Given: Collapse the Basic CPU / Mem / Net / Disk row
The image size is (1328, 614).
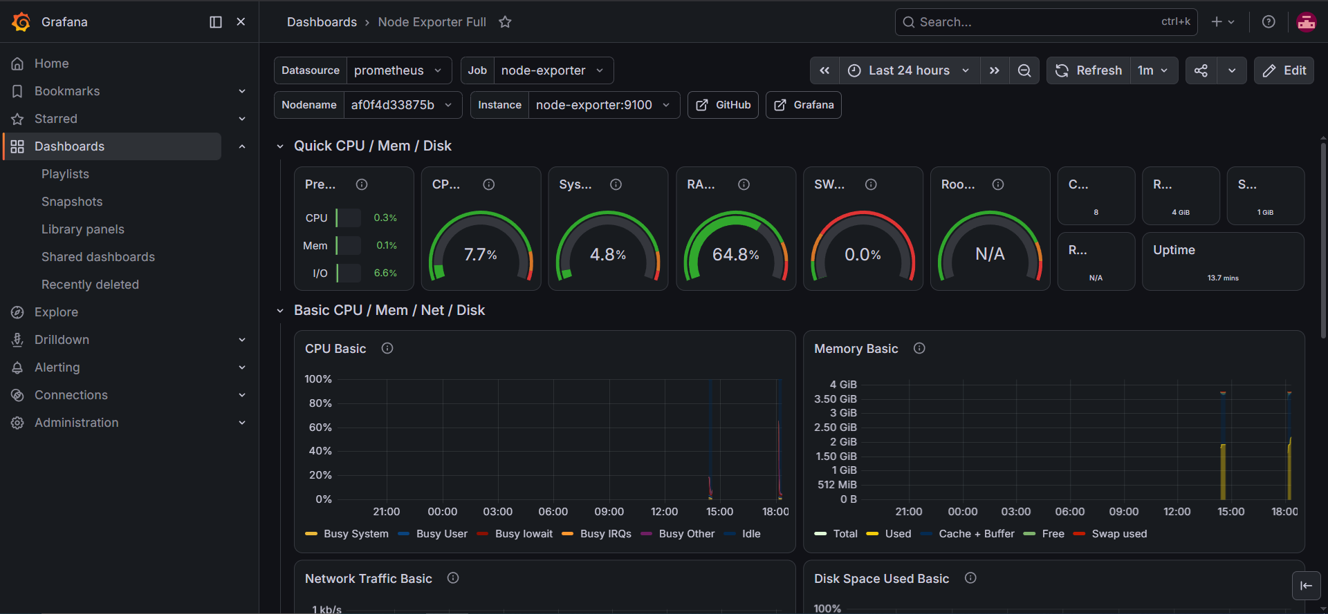Looking at the screenshot, I should coord(280,311).
